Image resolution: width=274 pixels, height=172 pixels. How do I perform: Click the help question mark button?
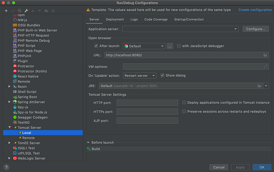[6, 167]
